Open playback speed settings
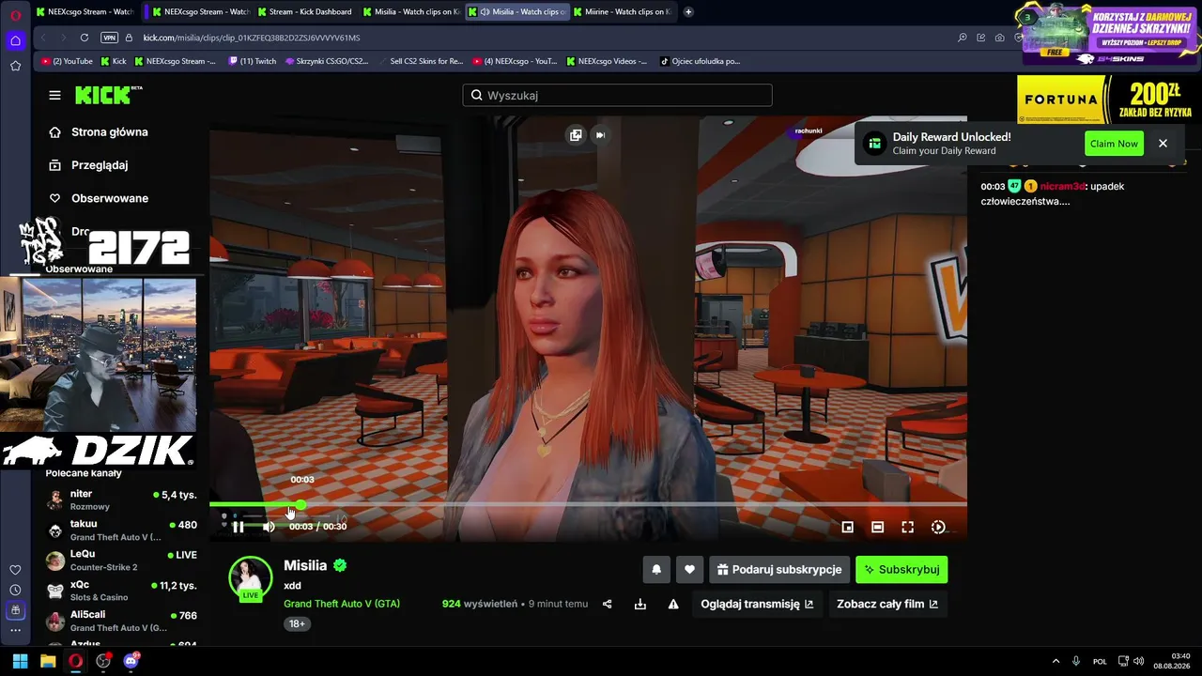 (x=937, y=528)
